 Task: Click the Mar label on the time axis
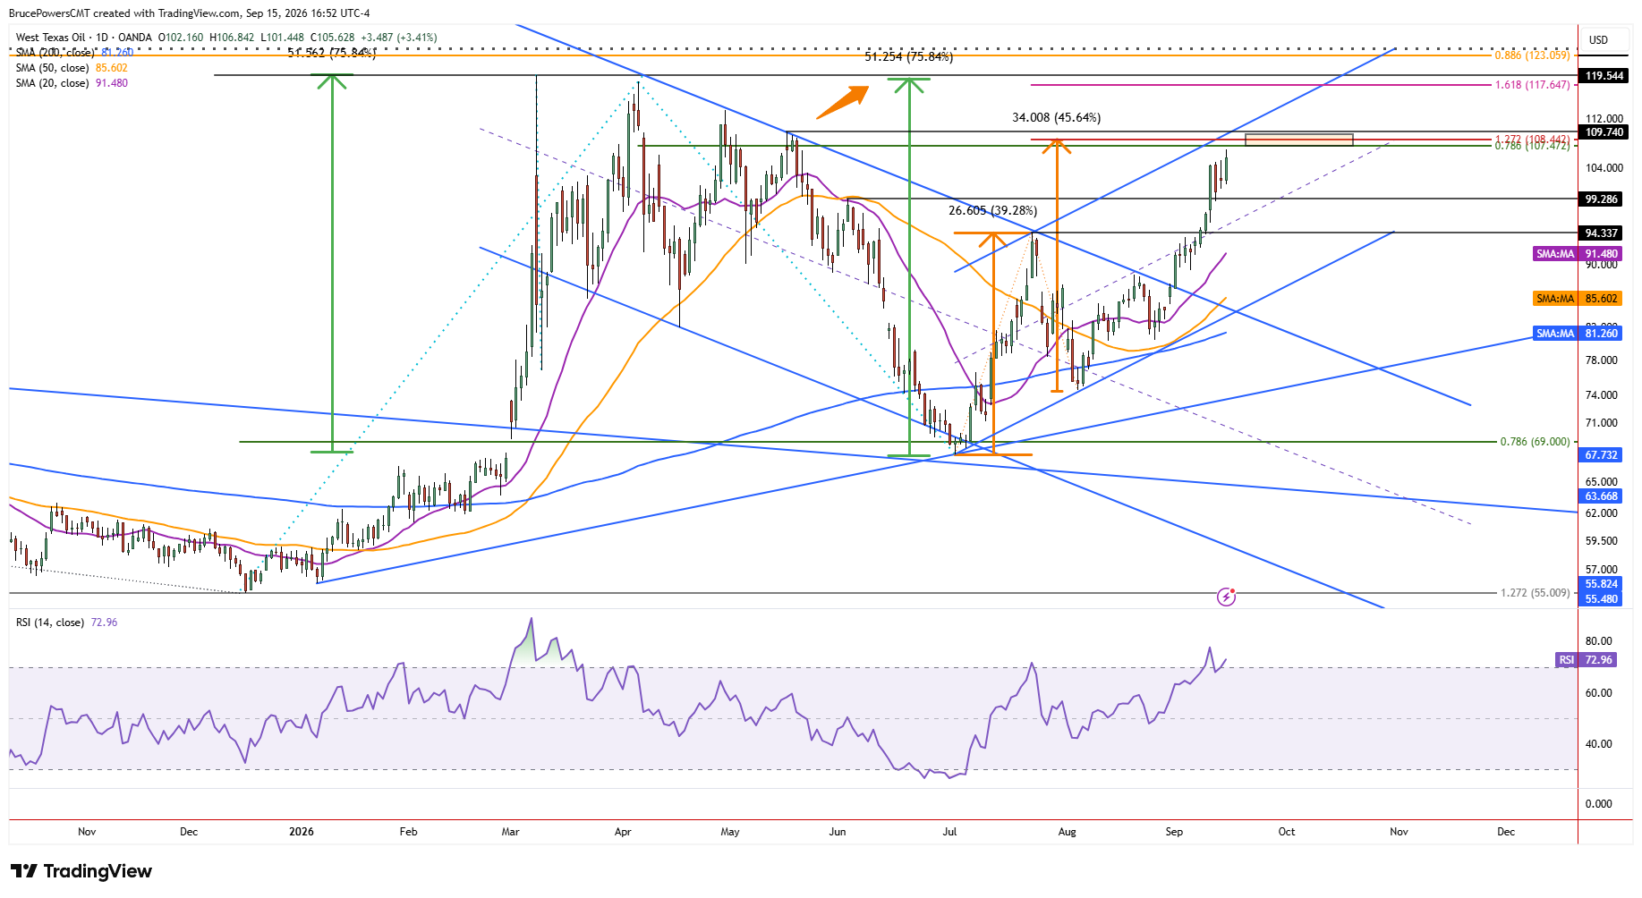pos(511,832)
